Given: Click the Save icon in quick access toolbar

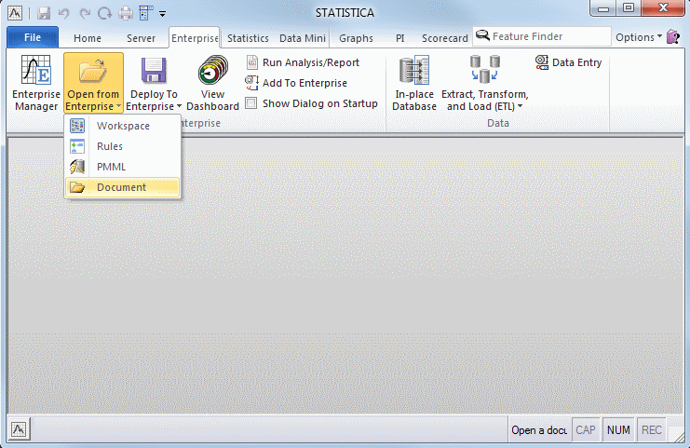Looking at the screenshot, I should point(44,14).
